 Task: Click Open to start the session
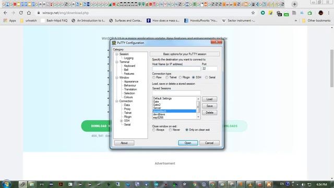coord(188,143)
